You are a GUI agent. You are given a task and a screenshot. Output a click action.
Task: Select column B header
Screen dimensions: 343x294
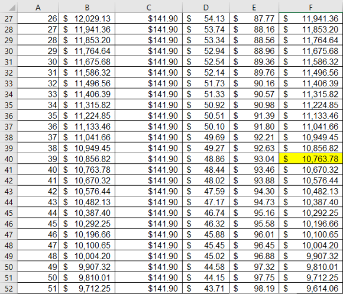click(87, 8)
